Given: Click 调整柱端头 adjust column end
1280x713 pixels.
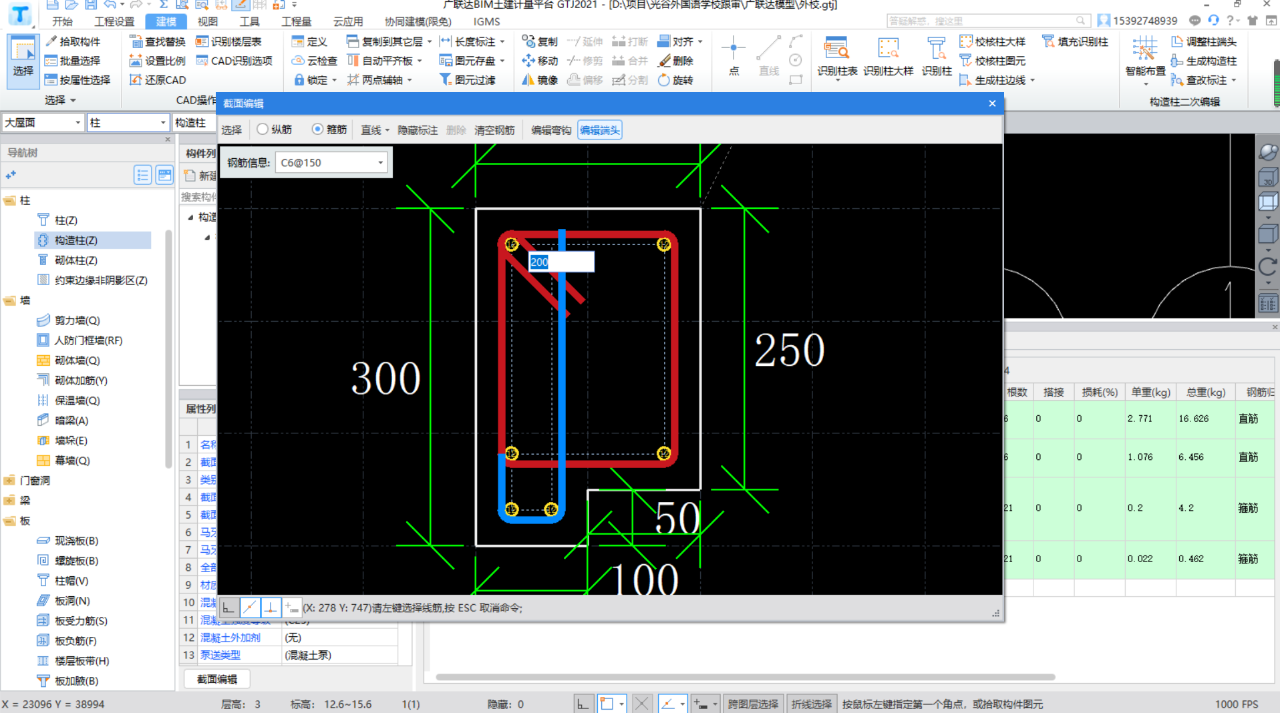Looking at the screenshot, I should pos(1204,41).
